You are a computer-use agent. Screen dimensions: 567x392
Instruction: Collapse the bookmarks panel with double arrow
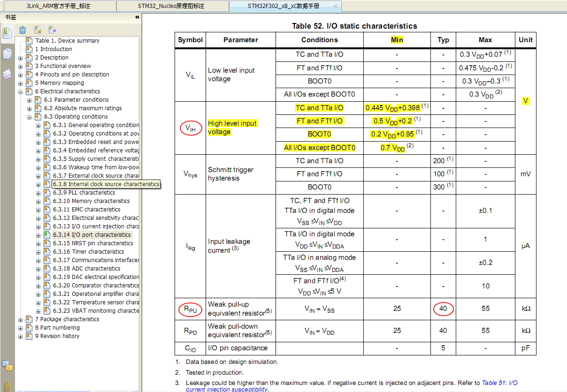(137, 17)
